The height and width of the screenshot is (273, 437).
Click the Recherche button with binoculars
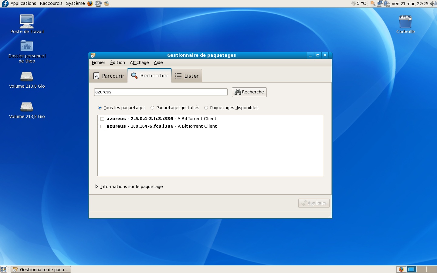click(249, 92)
